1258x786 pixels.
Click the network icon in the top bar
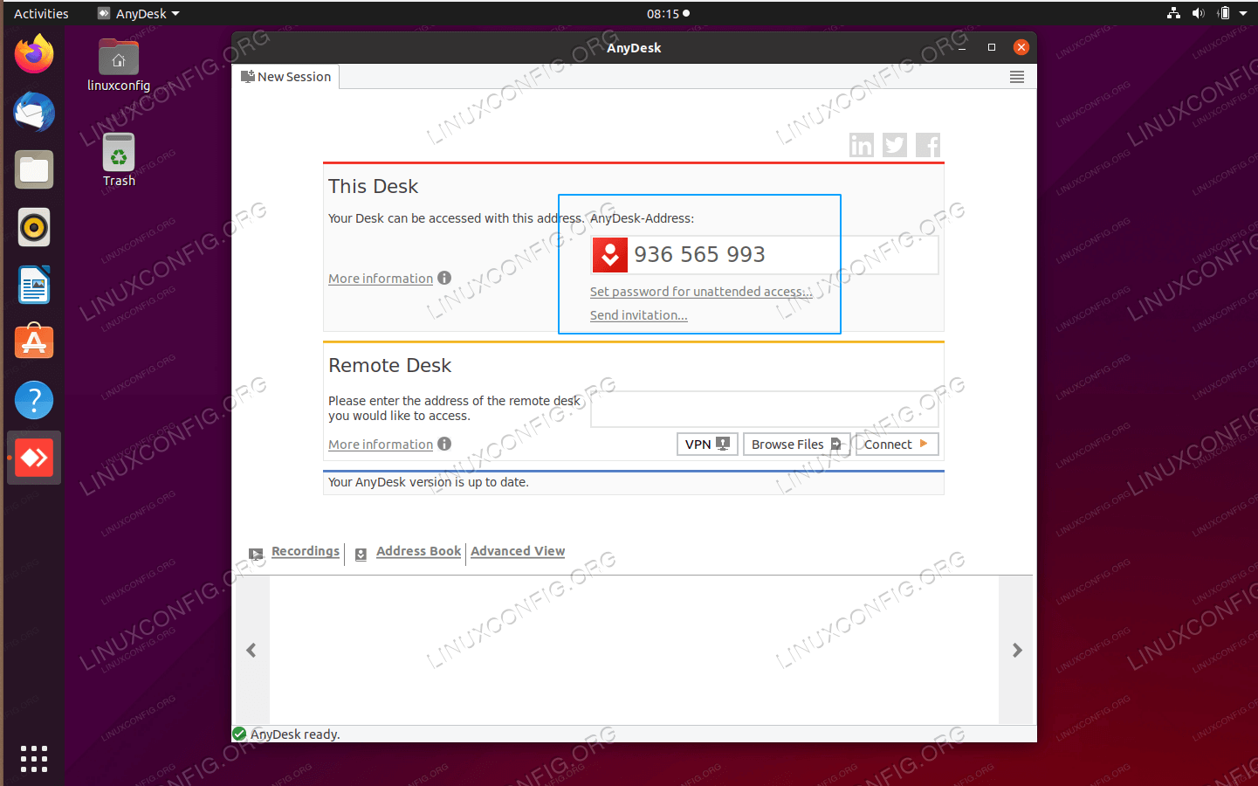click(x=1173, y=13)
